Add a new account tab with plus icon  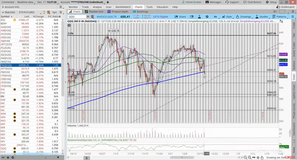[x=108, y=2]
